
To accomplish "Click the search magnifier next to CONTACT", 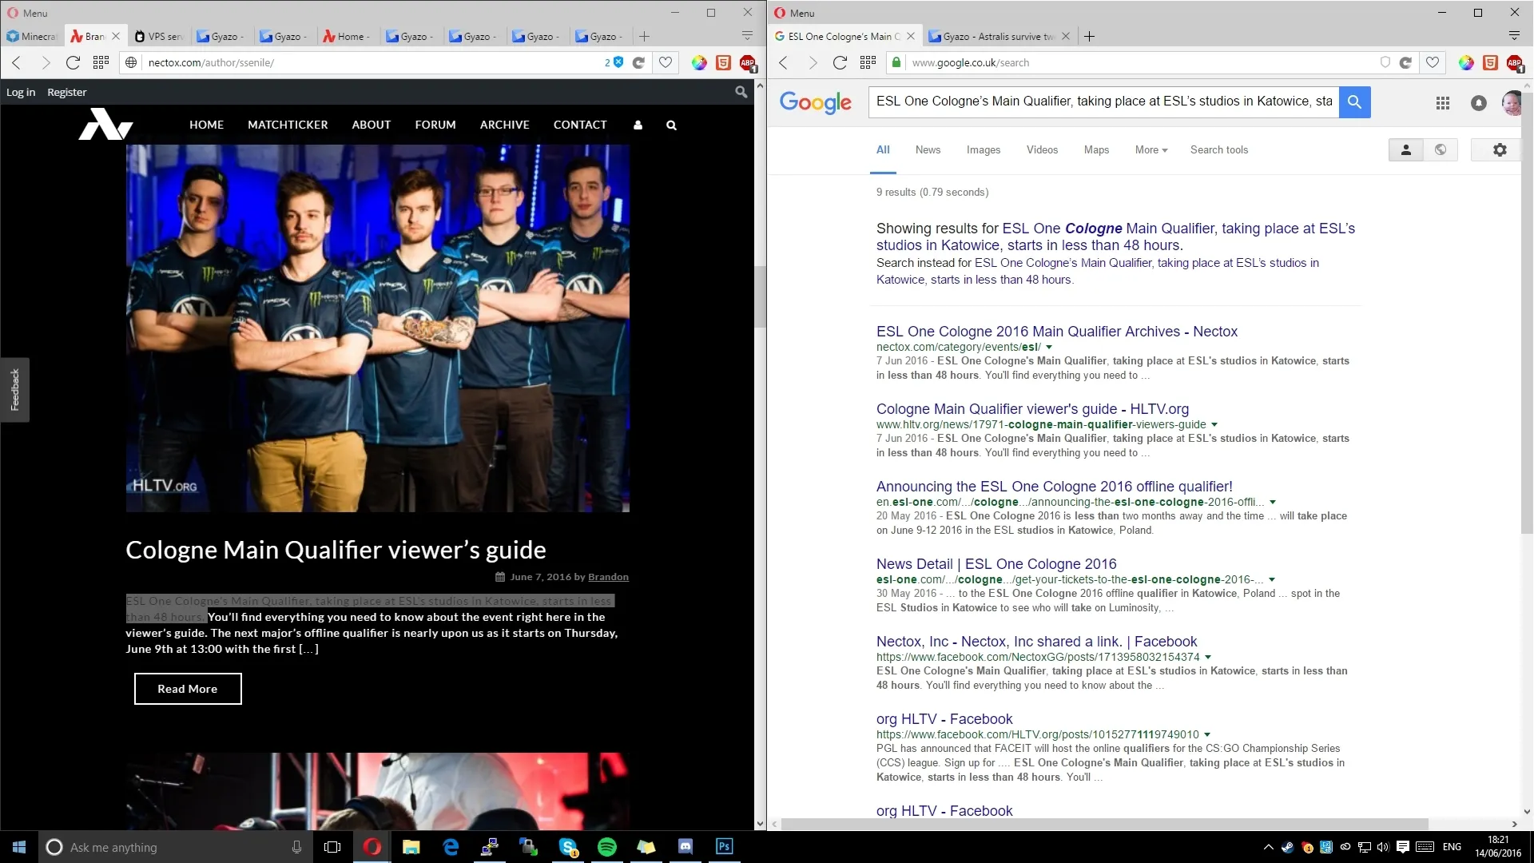I will click(671, 125).
